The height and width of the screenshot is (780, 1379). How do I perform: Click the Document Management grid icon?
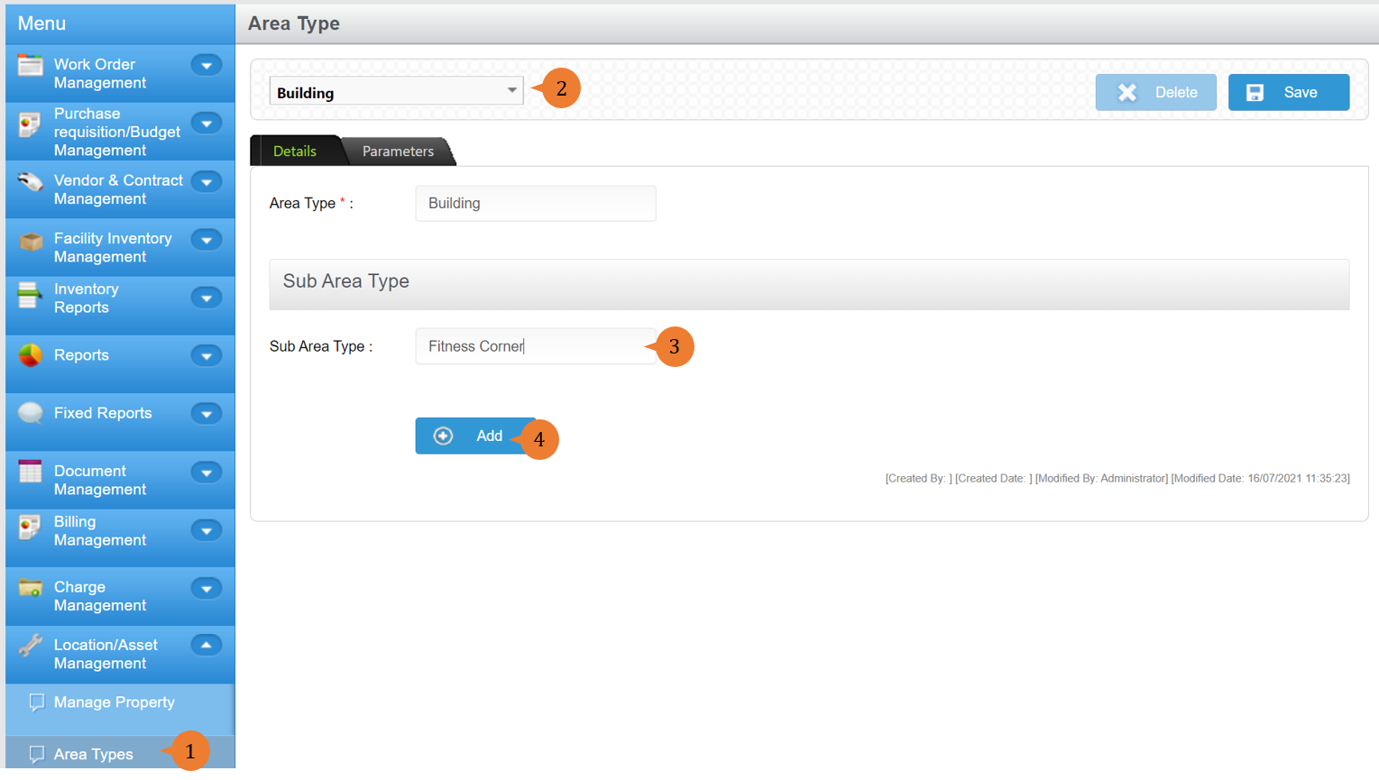30,472
